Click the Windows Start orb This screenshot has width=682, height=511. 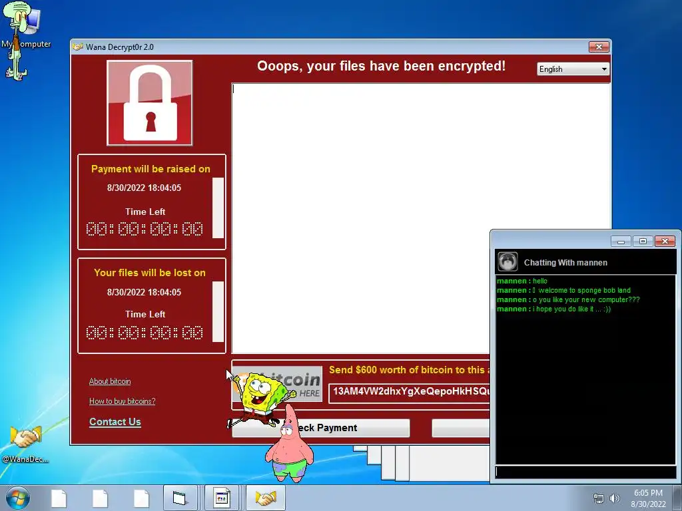pos(17,498)
